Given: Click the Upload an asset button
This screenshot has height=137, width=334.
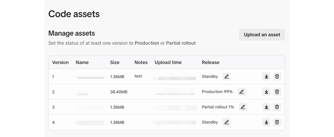Looking at the screenshot, I should (x=262, y=35).
